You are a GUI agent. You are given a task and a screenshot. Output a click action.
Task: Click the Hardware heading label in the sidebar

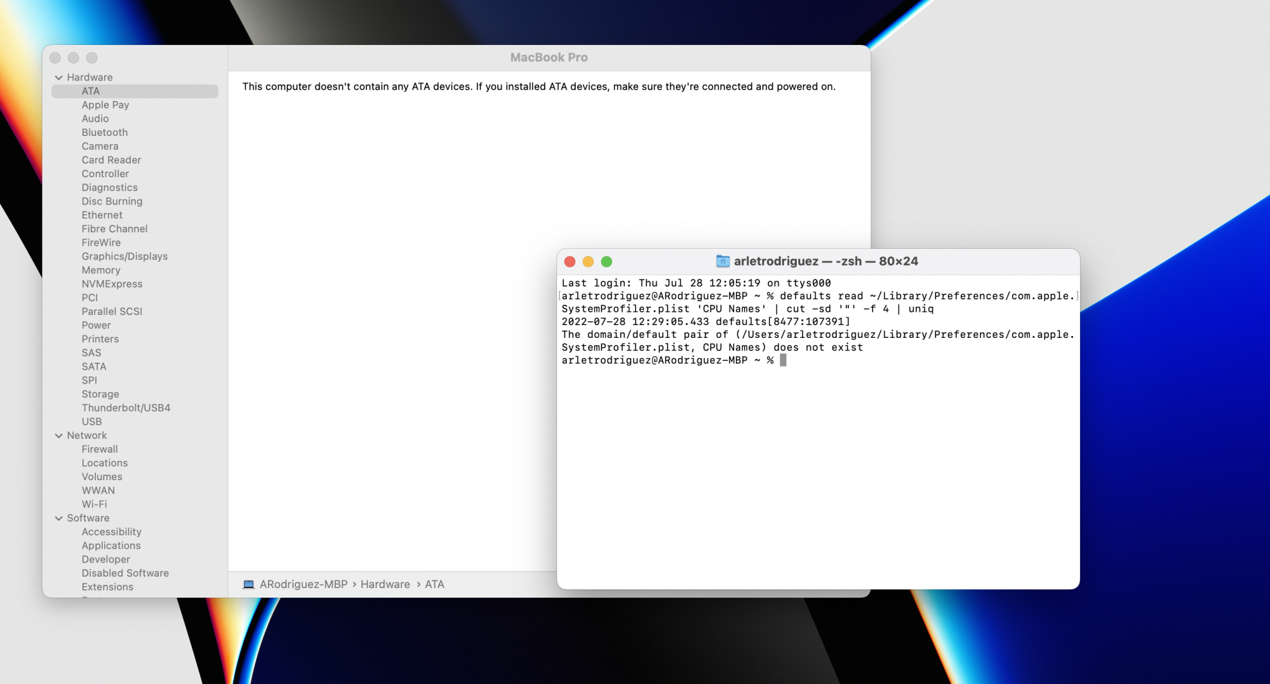click(90, 77)
